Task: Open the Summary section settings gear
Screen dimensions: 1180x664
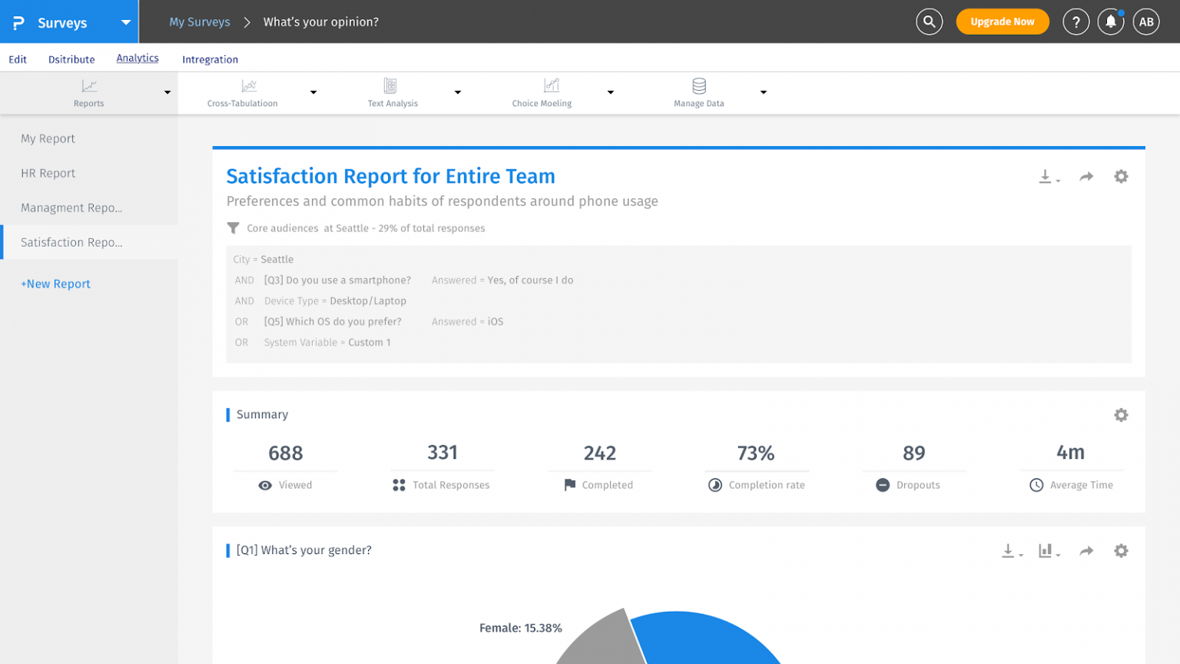Action: click(x=1121, y=415)
